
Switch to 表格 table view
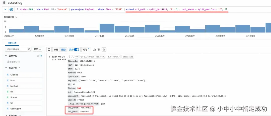click(56, 50)
